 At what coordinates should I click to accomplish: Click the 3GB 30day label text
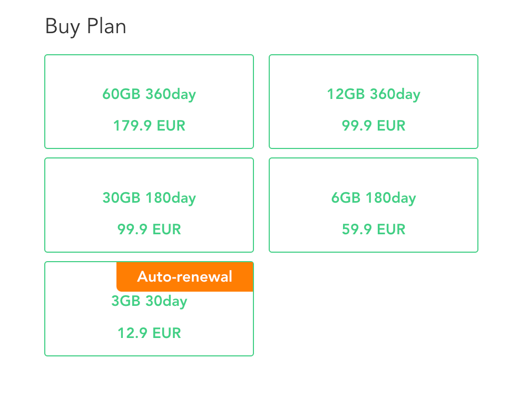[149, 301]
